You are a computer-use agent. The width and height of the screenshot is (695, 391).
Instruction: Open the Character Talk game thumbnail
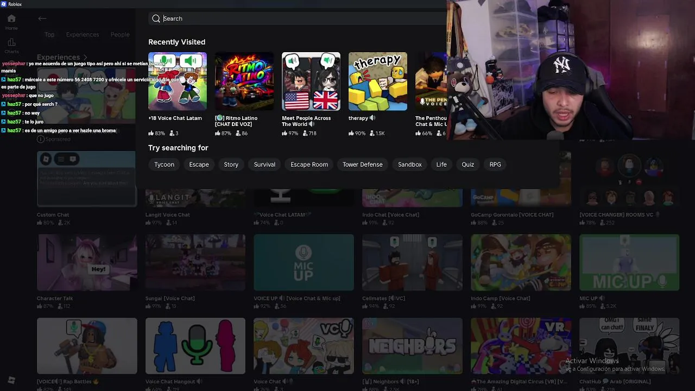[x=87, y=263]
